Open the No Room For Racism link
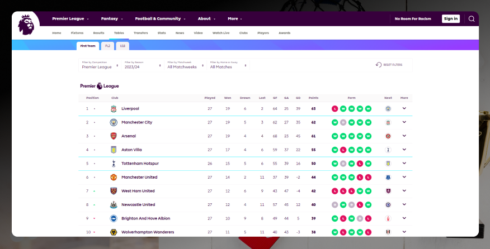Viewport: 490px width, 249px height. click(x=413, y=19)
